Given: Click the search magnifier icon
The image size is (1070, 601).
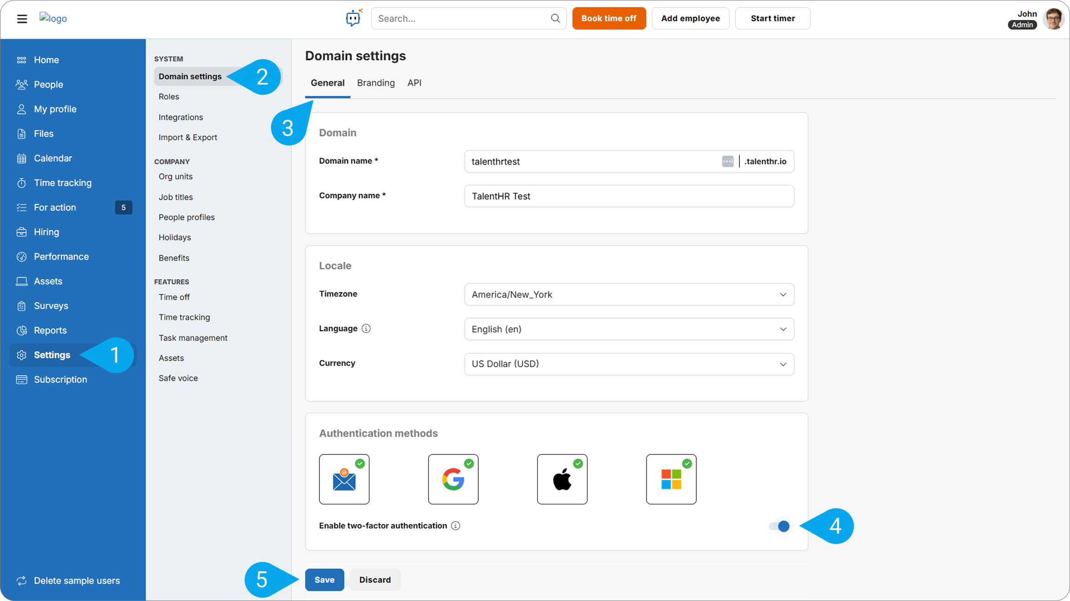Looking at the screenshot, I should click(x=555, y=18).
